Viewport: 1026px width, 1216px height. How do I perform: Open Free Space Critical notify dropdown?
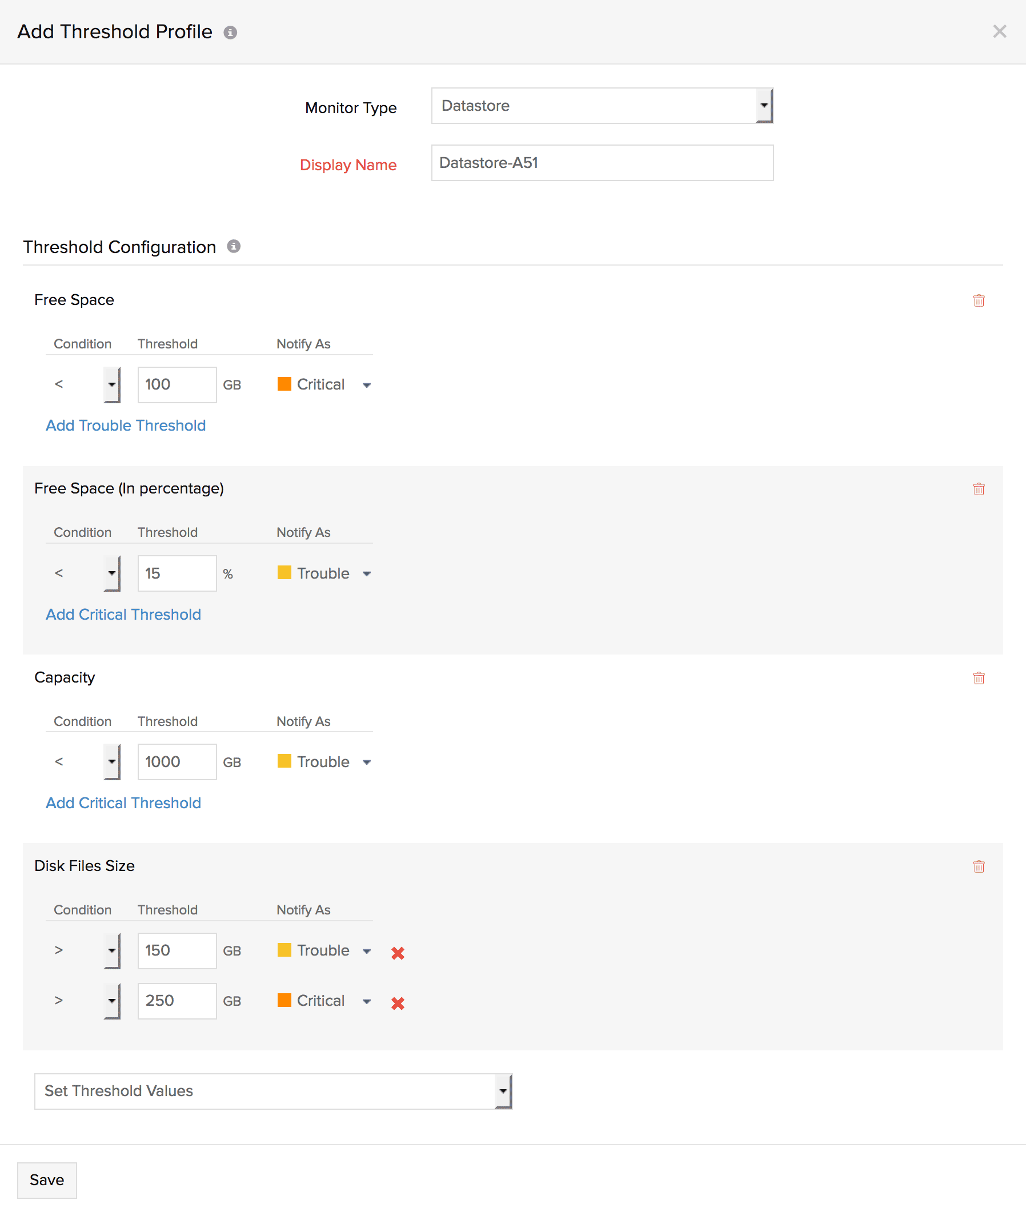pos(366,385)
